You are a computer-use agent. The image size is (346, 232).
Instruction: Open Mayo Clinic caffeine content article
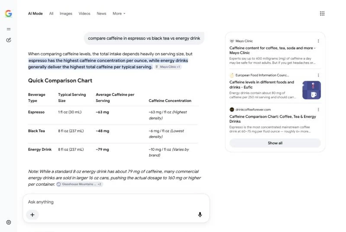(272, 50)
